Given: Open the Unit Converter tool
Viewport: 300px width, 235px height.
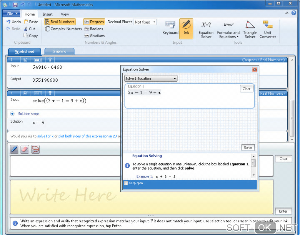Looking at the screenshot, I should 268,29.
